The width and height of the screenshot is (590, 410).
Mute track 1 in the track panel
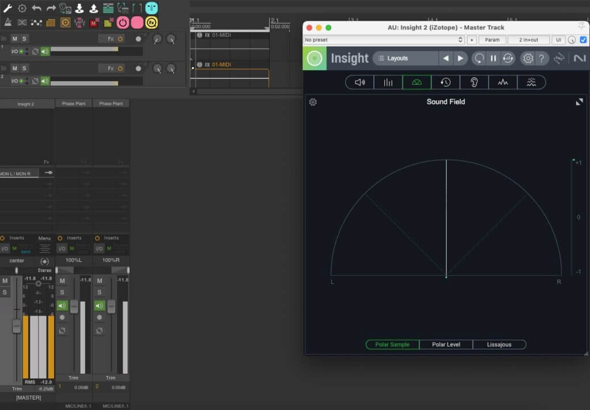pyautogui.click(x=15, y=39)
